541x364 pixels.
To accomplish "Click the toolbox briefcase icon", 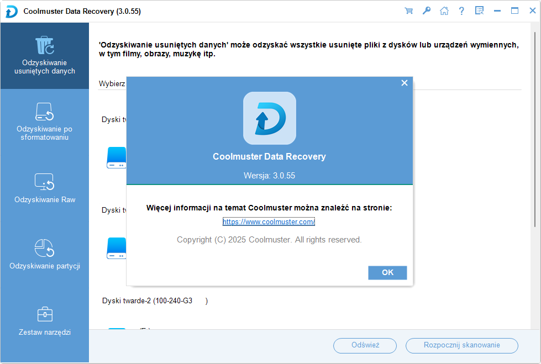I will coord(45,314).
